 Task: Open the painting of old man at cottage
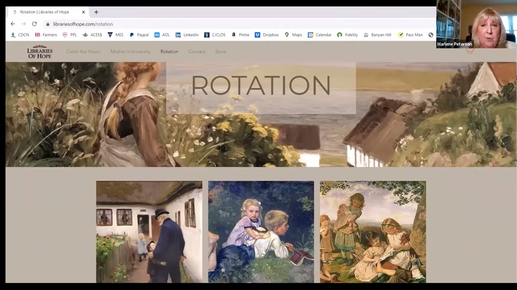click(149, 232)
